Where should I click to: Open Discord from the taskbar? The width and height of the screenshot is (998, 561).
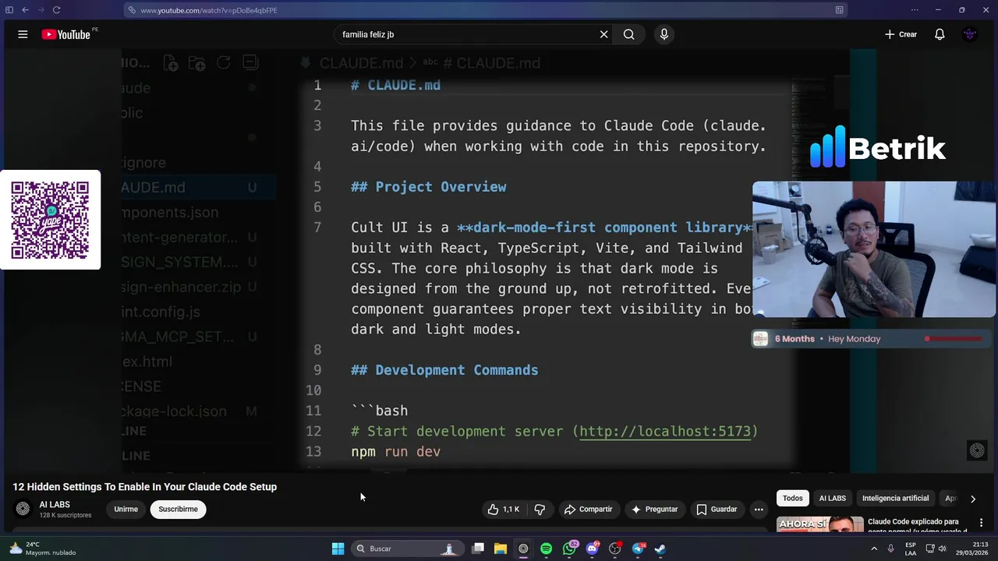tap(592, 549)
